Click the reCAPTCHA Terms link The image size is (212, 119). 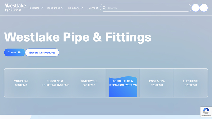point(209,116)
